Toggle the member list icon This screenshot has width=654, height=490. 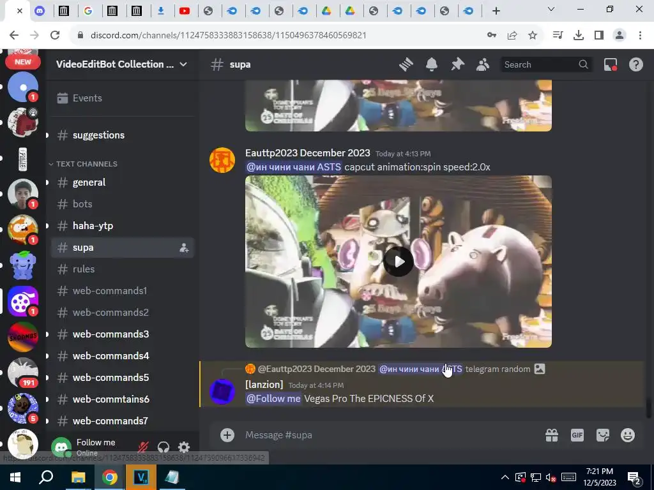coord(483,64)
